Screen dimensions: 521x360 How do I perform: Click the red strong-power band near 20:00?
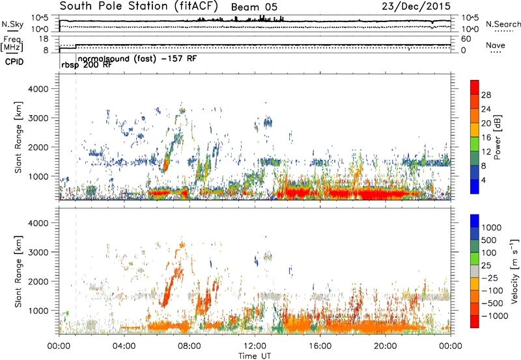[382, 193]
